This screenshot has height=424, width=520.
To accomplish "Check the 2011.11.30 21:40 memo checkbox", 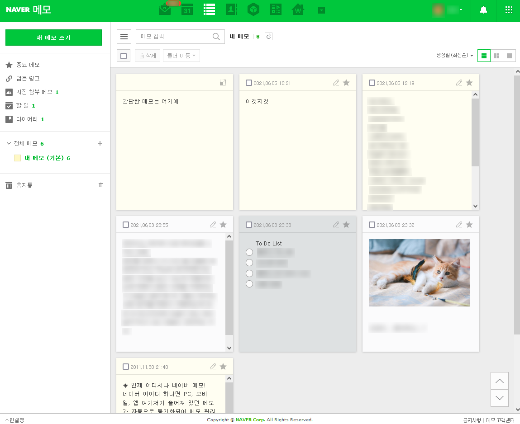I will click(126, 367).
